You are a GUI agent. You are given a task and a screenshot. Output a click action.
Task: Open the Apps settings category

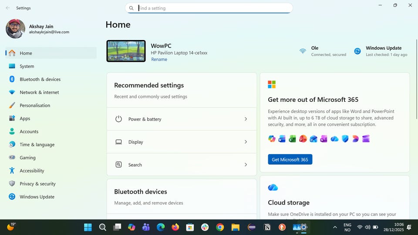[x=51, y=118]
